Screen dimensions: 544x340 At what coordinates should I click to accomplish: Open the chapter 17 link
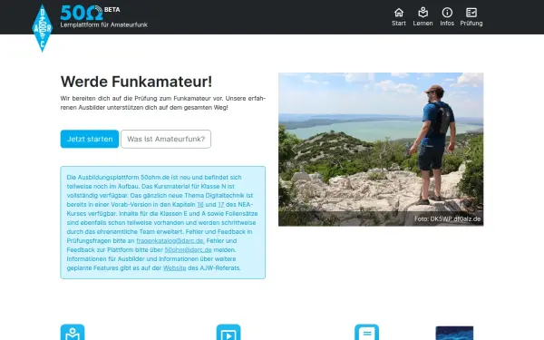pyautogui.click(x=221, y=204)
